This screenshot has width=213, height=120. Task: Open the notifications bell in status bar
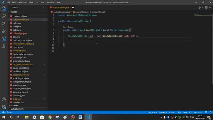point(210,113)
